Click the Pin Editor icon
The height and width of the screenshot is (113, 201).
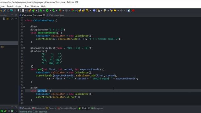(129, 10)
